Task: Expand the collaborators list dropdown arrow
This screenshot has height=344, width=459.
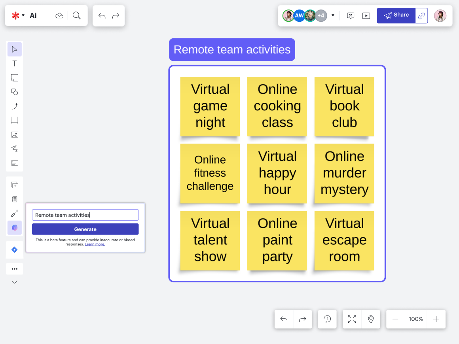Action: click(x=333, y=16)
